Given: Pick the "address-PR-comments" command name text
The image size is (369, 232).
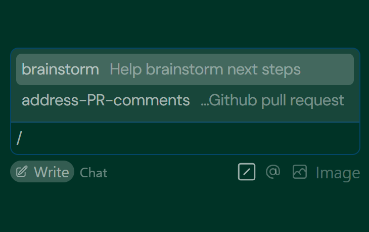Looking at the screenshot, I should coord(106,100).
